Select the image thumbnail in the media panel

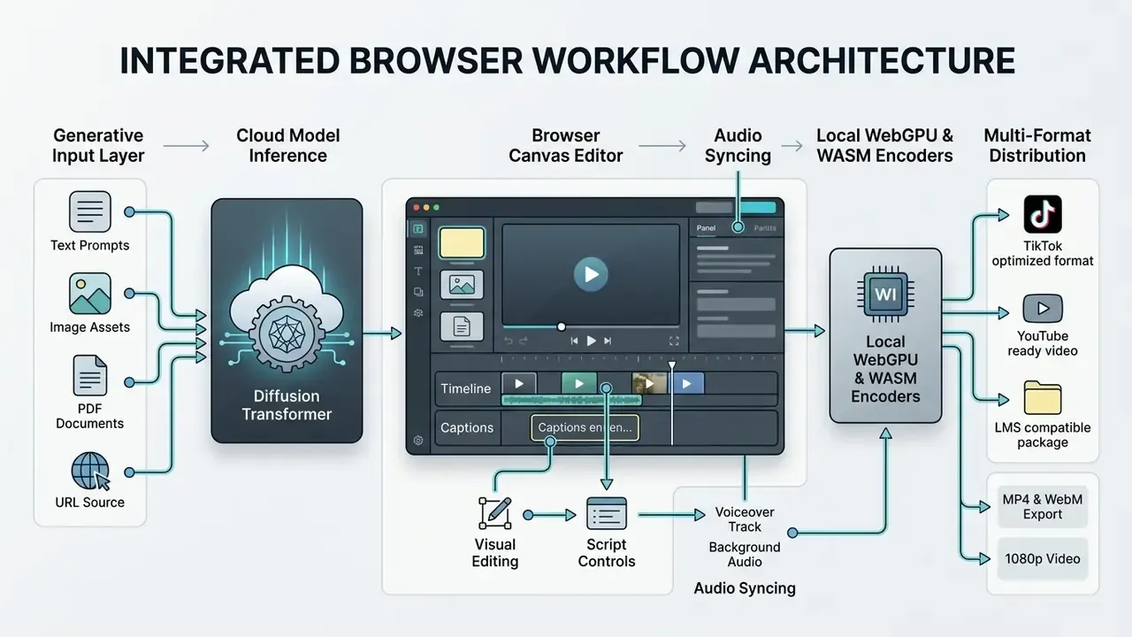point(462,284)
